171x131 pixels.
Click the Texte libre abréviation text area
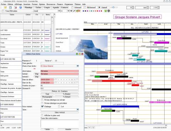59,124
